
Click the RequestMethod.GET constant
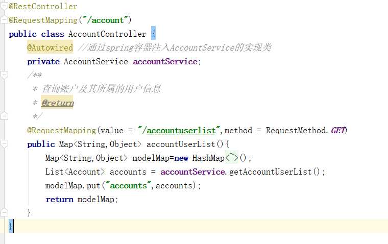(x=306, y=130)
